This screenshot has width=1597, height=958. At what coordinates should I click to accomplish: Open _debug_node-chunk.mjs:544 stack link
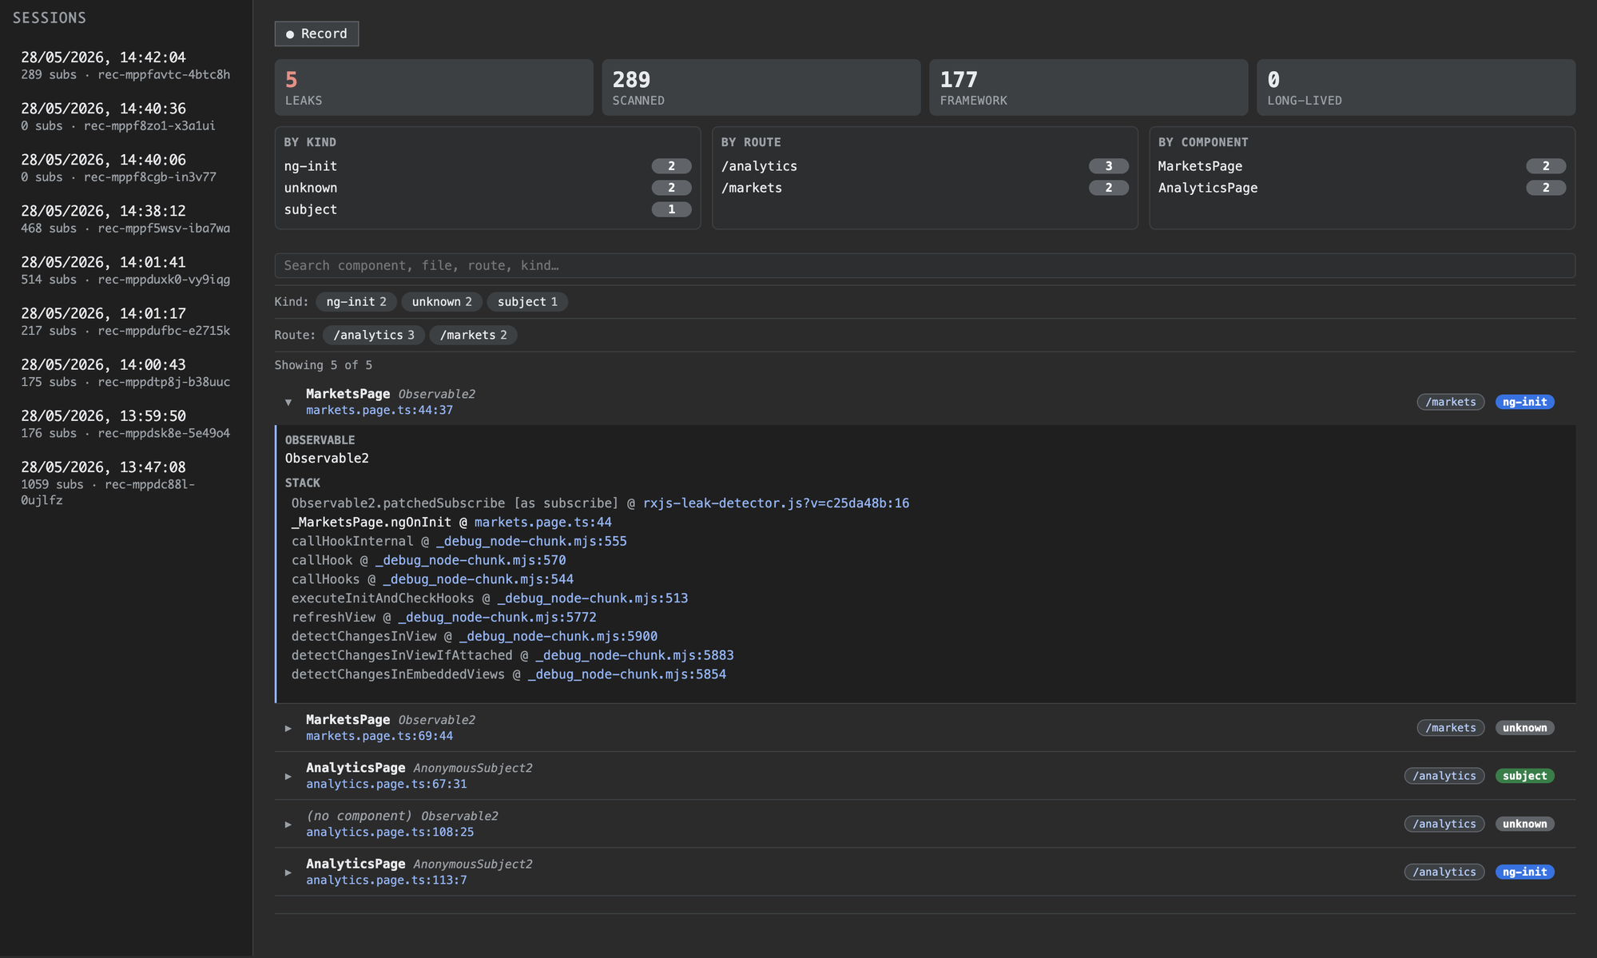[478, 579]
